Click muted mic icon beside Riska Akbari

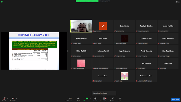point(93,44)
